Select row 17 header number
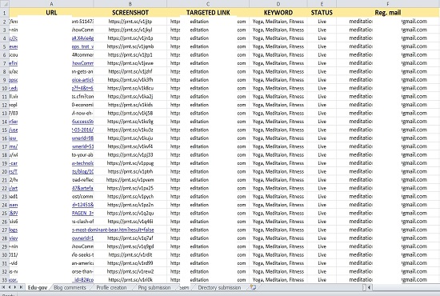 pos(5,146)
